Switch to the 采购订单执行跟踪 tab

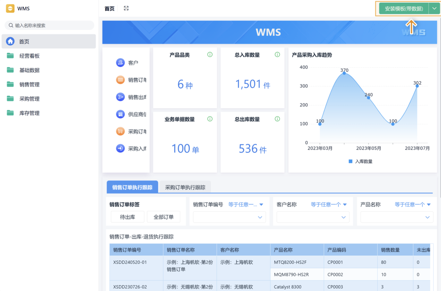click(x=185, y=187)
